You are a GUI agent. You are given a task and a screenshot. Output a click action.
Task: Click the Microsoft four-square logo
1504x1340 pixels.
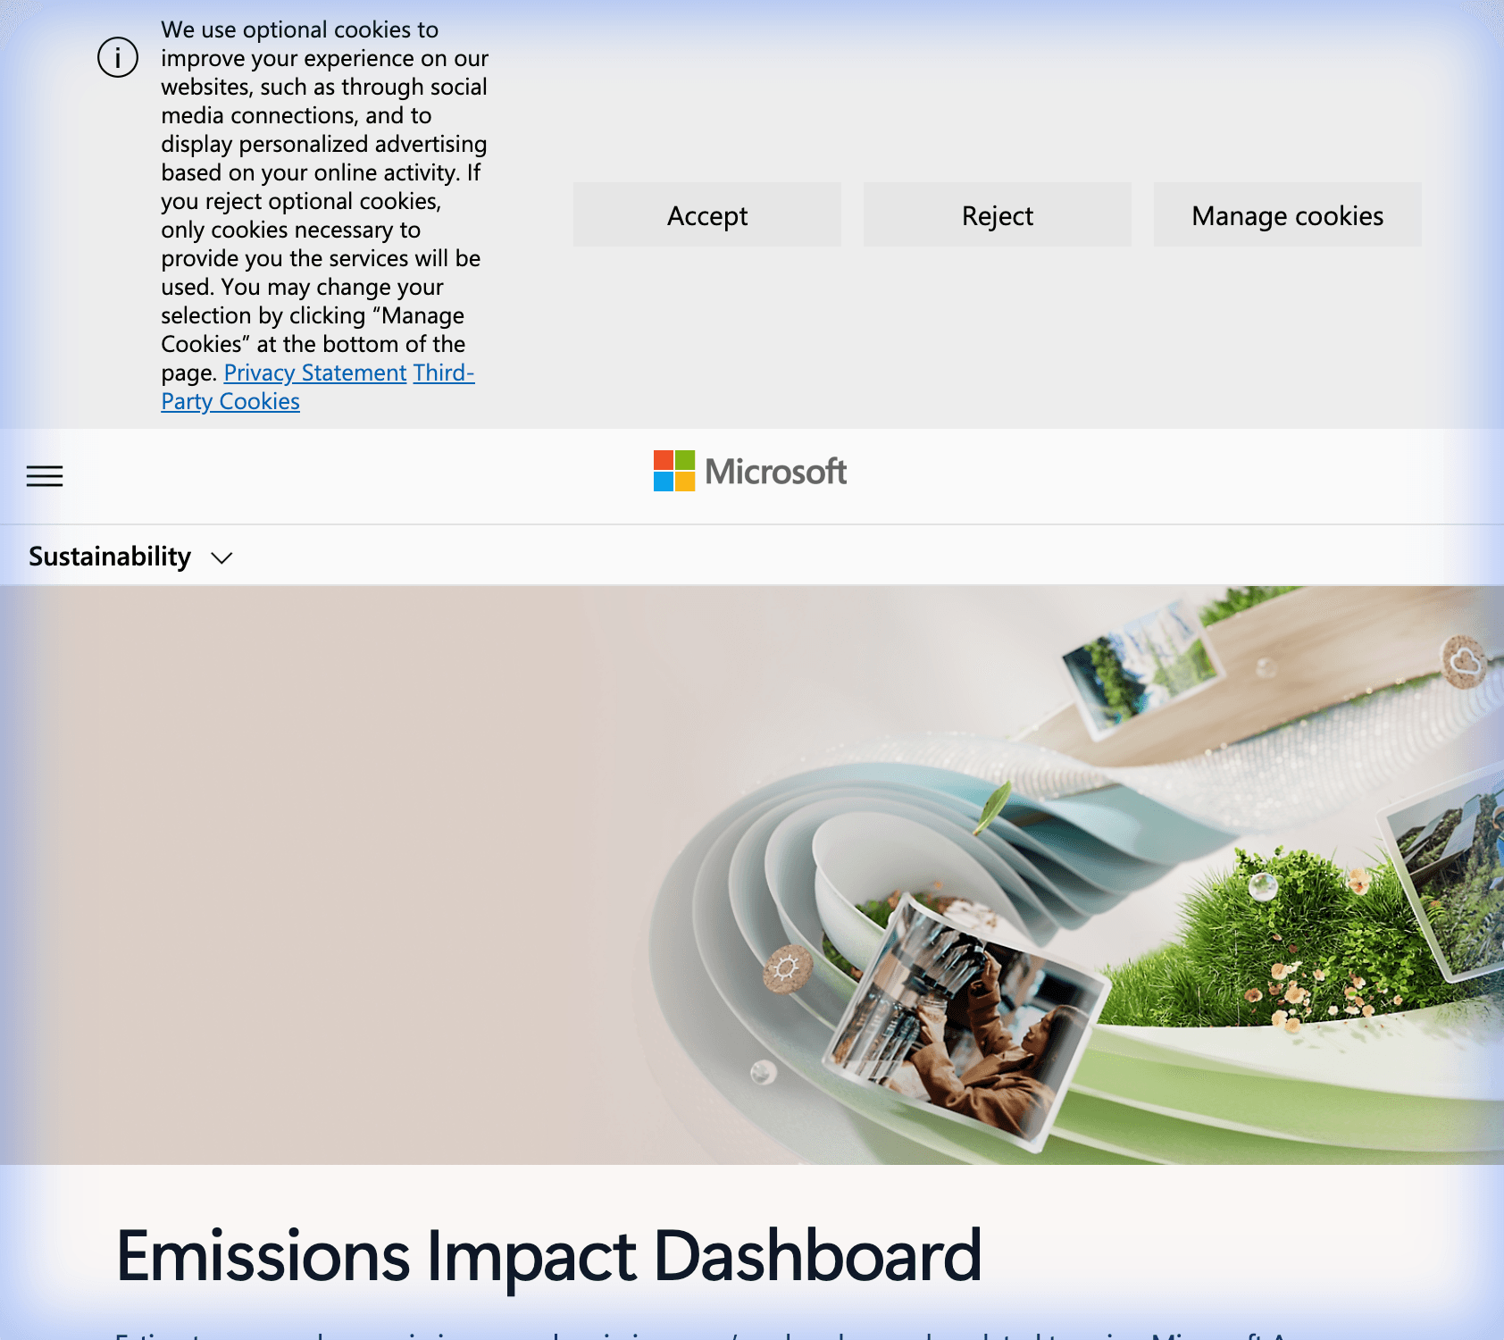tap(673, 472)
